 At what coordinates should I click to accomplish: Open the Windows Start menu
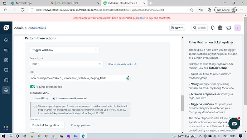(x=3, y=136)
